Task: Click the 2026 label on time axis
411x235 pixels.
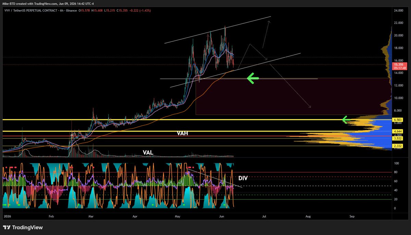Action: [x=7, y=217]
